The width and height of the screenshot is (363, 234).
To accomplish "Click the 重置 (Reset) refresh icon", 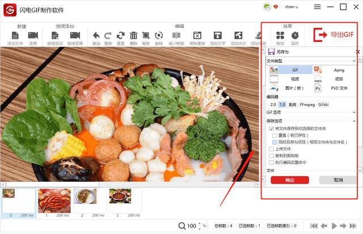I will pos(121,35).
